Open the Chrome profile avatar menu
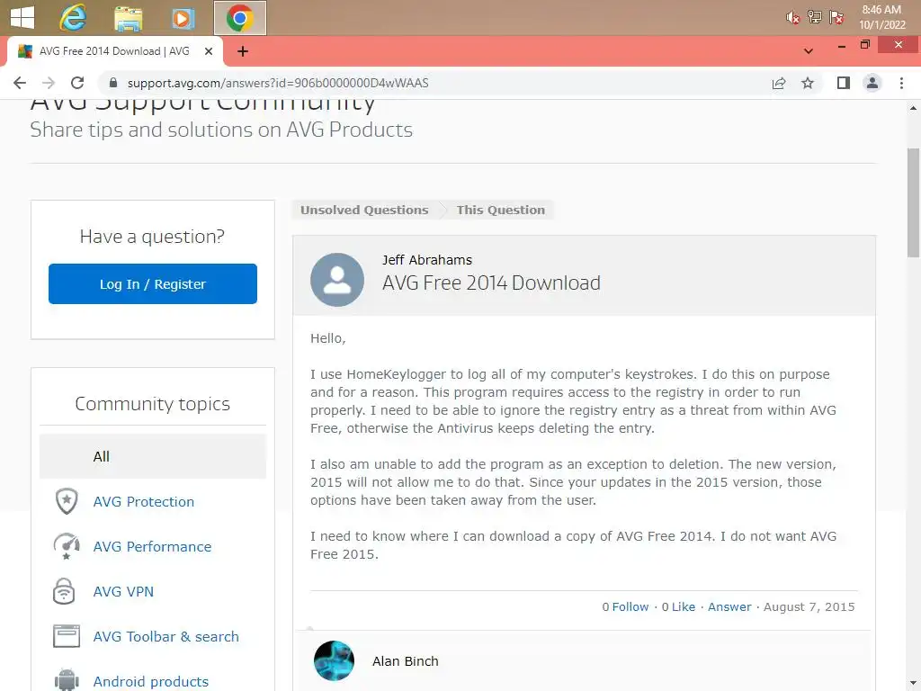921x691 pixels. click(872, 83)
